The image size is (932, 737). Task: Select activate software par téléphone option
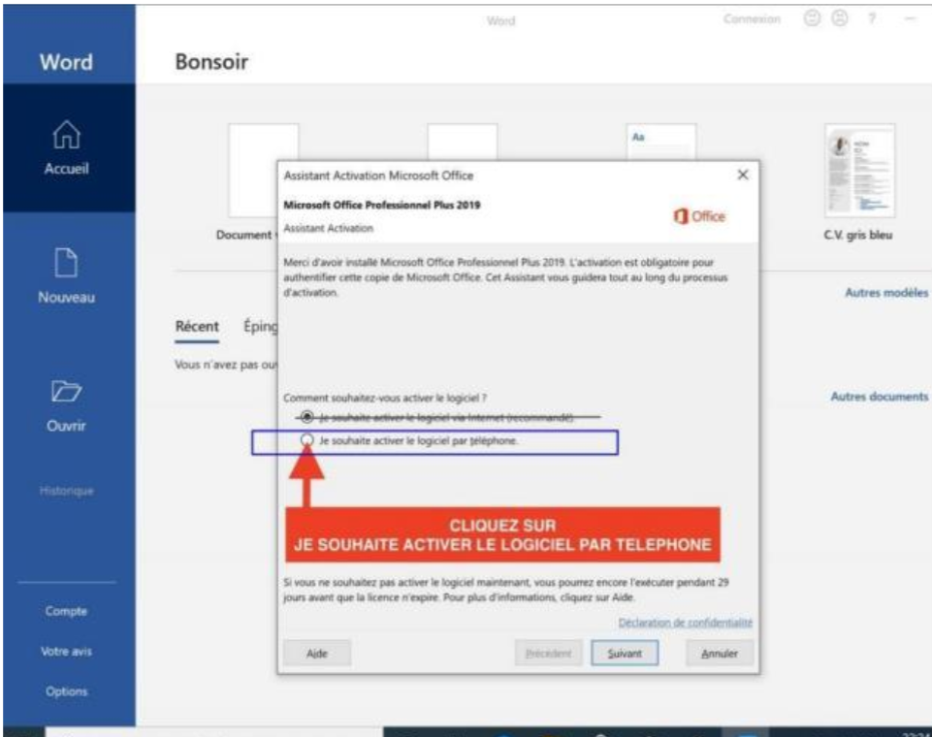click(x=306, y=440)
